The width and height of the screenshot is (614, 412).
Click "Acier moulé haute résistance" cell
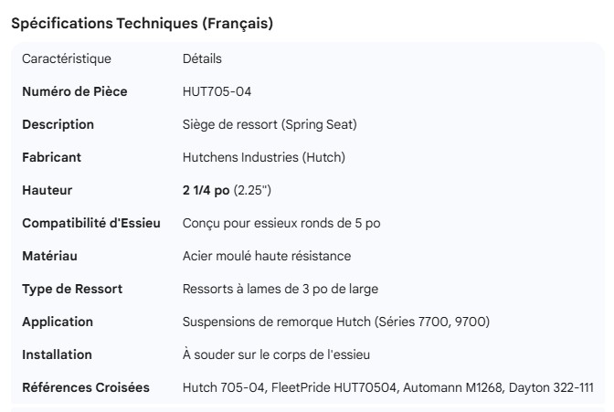click(x=267, y=256)
